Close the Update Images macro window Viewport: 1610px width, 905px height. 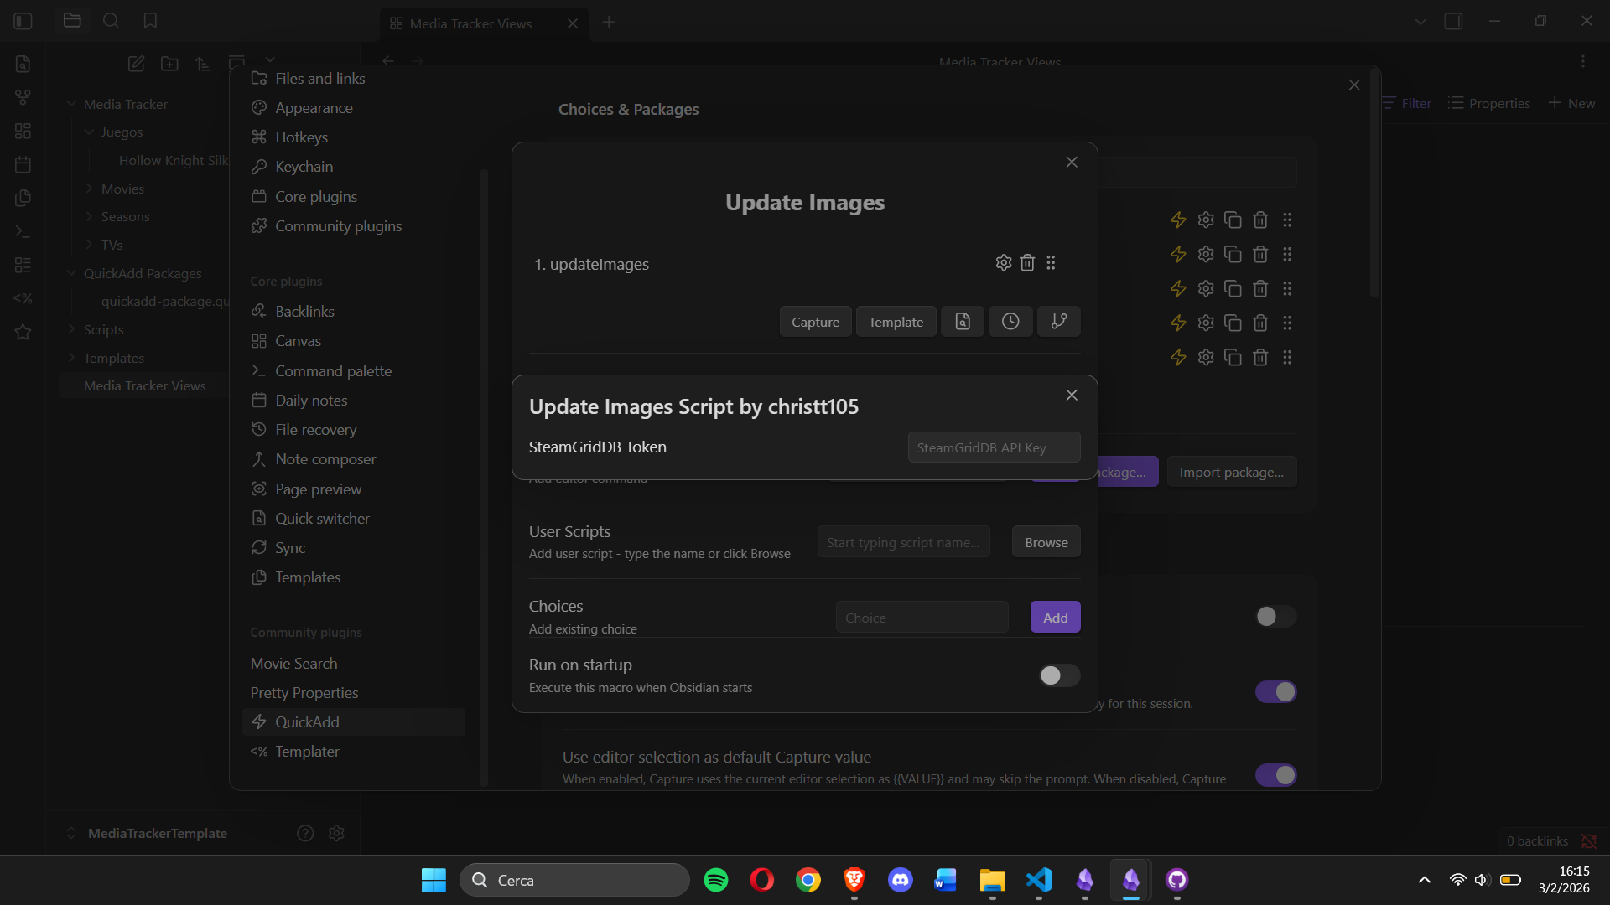(1072, 162)
